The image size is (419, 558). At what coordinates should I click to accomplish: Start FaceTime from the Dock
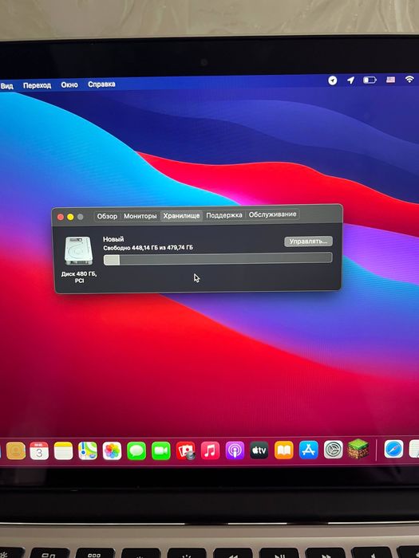pyautogui.click(x=161, y=451)
